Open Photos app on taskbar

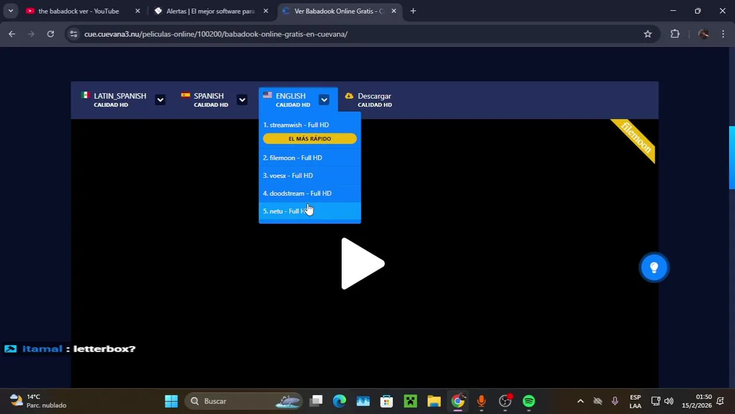(363, 401)
